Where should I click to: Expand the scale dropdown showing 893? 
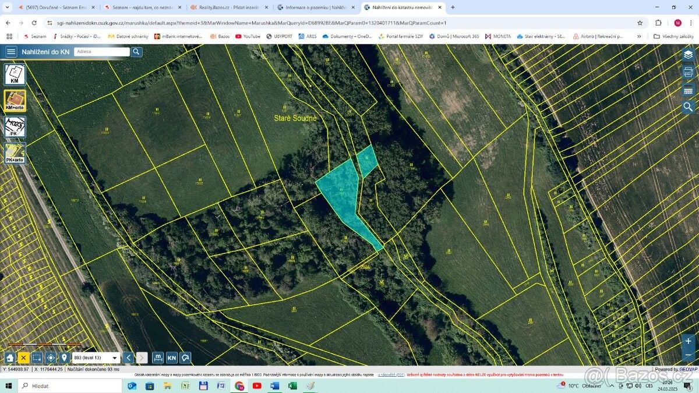(x=96, y=357)
